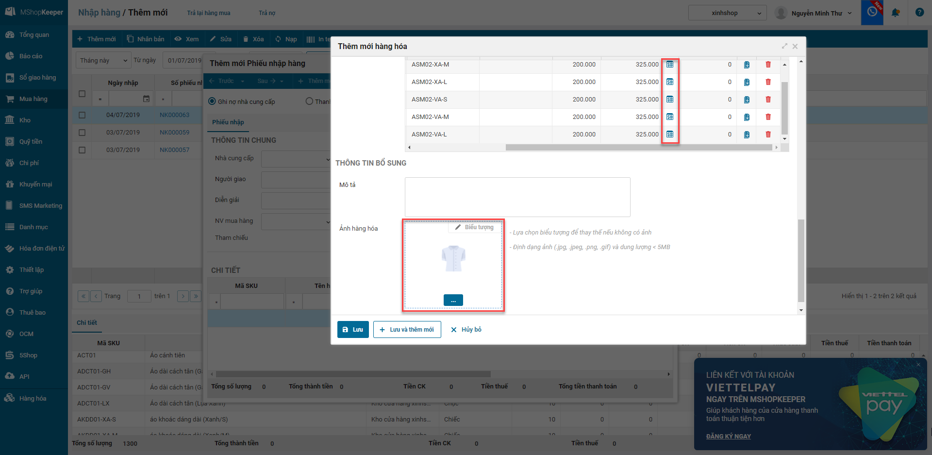Viewport: 932px width, 455px height.
Task: Click the Mô tả description text area
Action: tap(517, 197)
